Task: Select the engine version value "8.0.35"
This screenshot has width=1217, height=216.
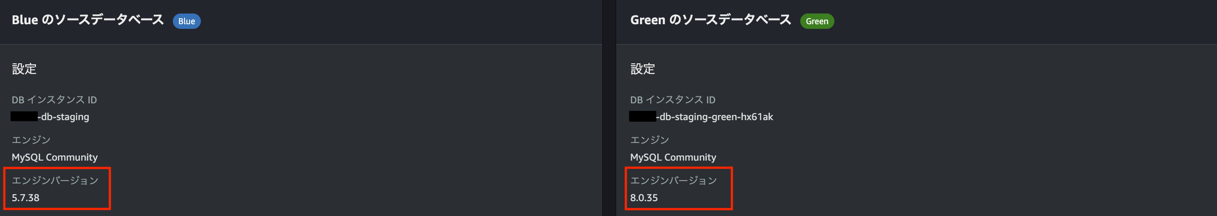Action: [644, 198]
